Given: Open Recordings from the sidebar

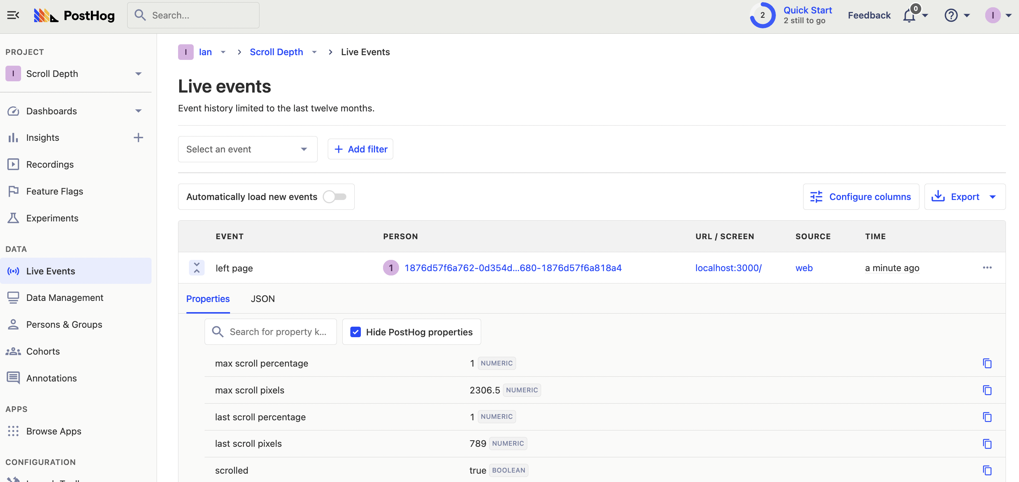Looking at the screenshot, I should 50,164.
